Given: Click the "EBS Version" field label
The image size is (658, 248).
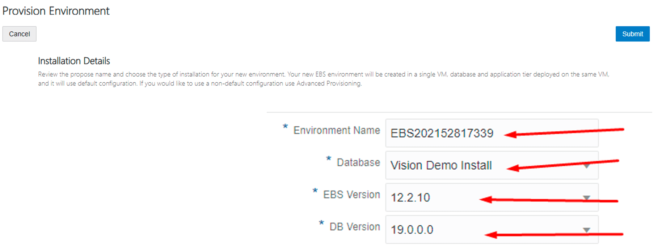Looking at the screenshot, I should pyautogui.click(x=351, y=195).
